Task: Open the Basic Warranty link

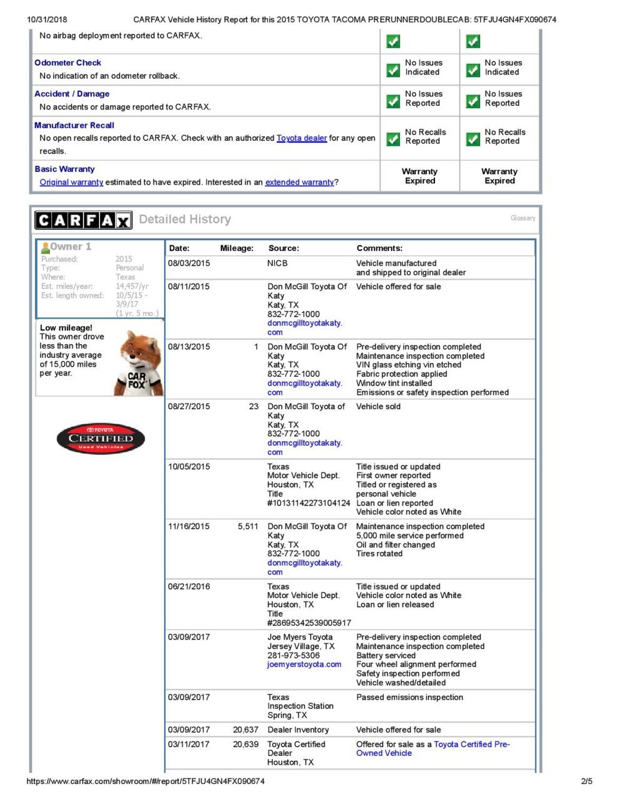Action: tap(64, 169)
